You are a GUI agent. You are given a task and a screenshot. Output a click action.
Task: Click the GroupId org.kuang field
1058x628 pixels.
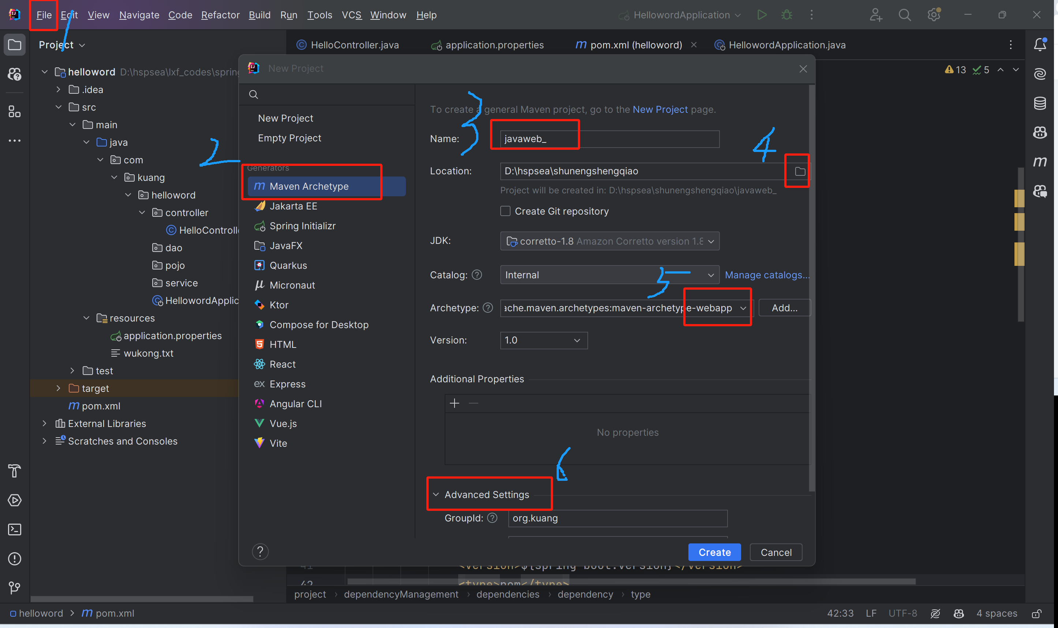pos(617,519)
